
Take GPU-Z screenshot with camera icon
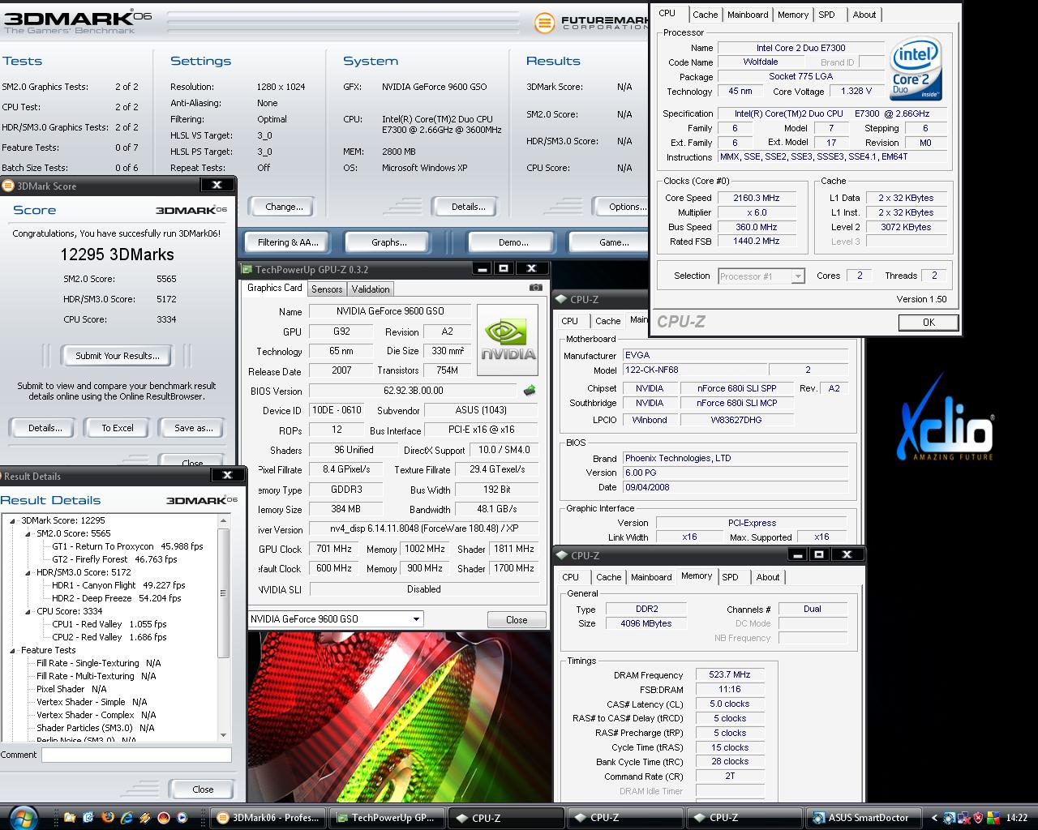tap(536, 288)
